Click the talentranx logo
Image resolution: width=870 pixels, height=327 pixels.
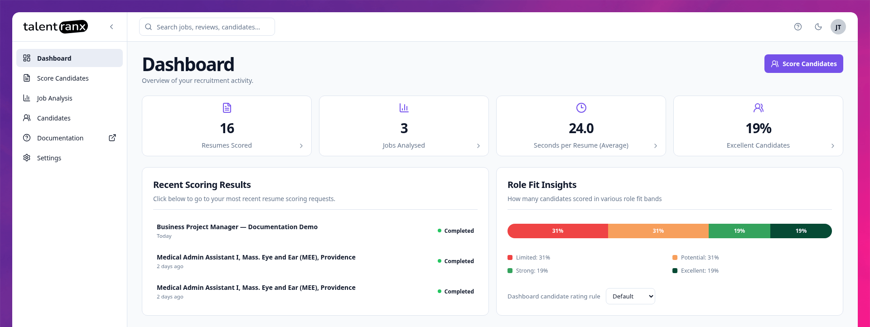(x=55, y=27)
